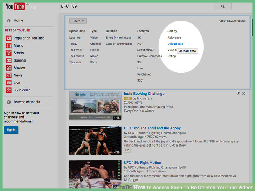Click the page vertical scrollbar
Image resolution: width=255 pixels, height=191 pixels.
[252, 28]
